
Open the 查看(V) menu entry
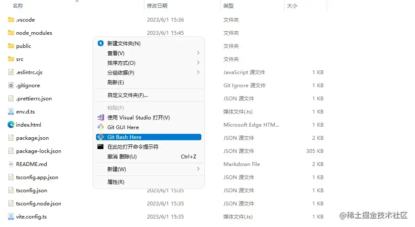click(149, 53)
